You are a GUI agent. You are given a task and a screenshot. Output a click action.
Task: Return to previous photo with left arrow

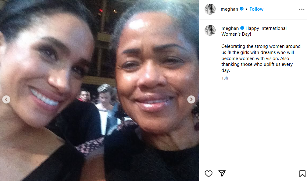(x=6, y=99)
